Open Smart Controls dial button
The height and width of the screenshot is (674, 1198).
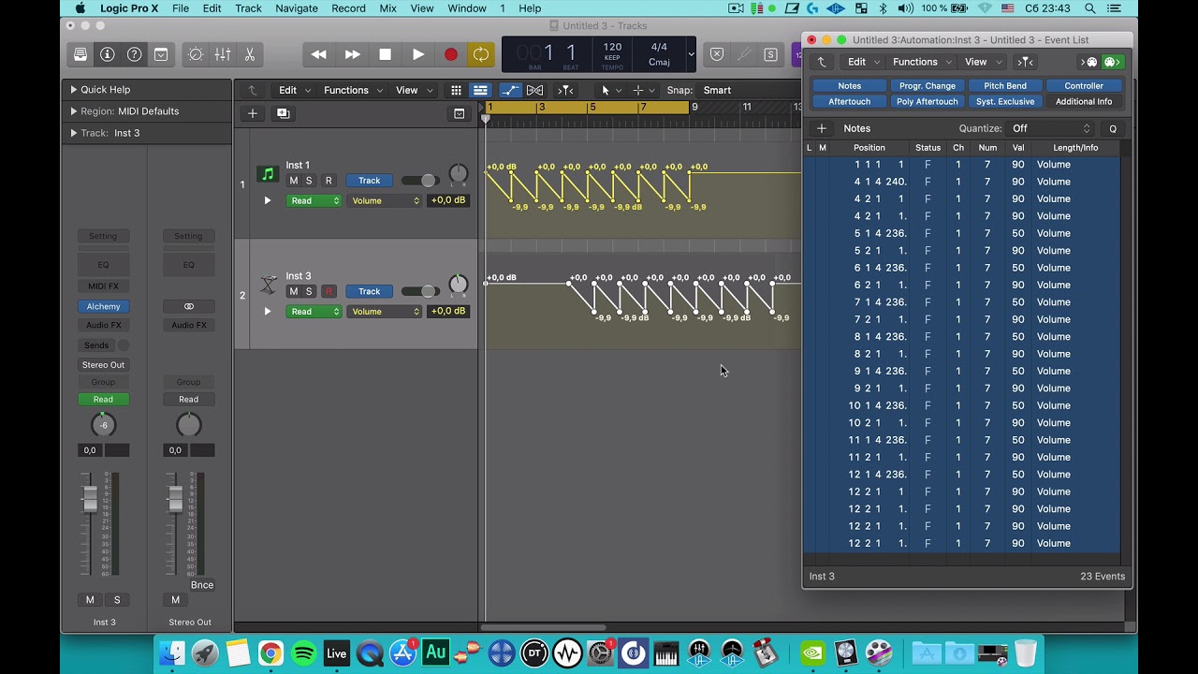pos(196,54)
